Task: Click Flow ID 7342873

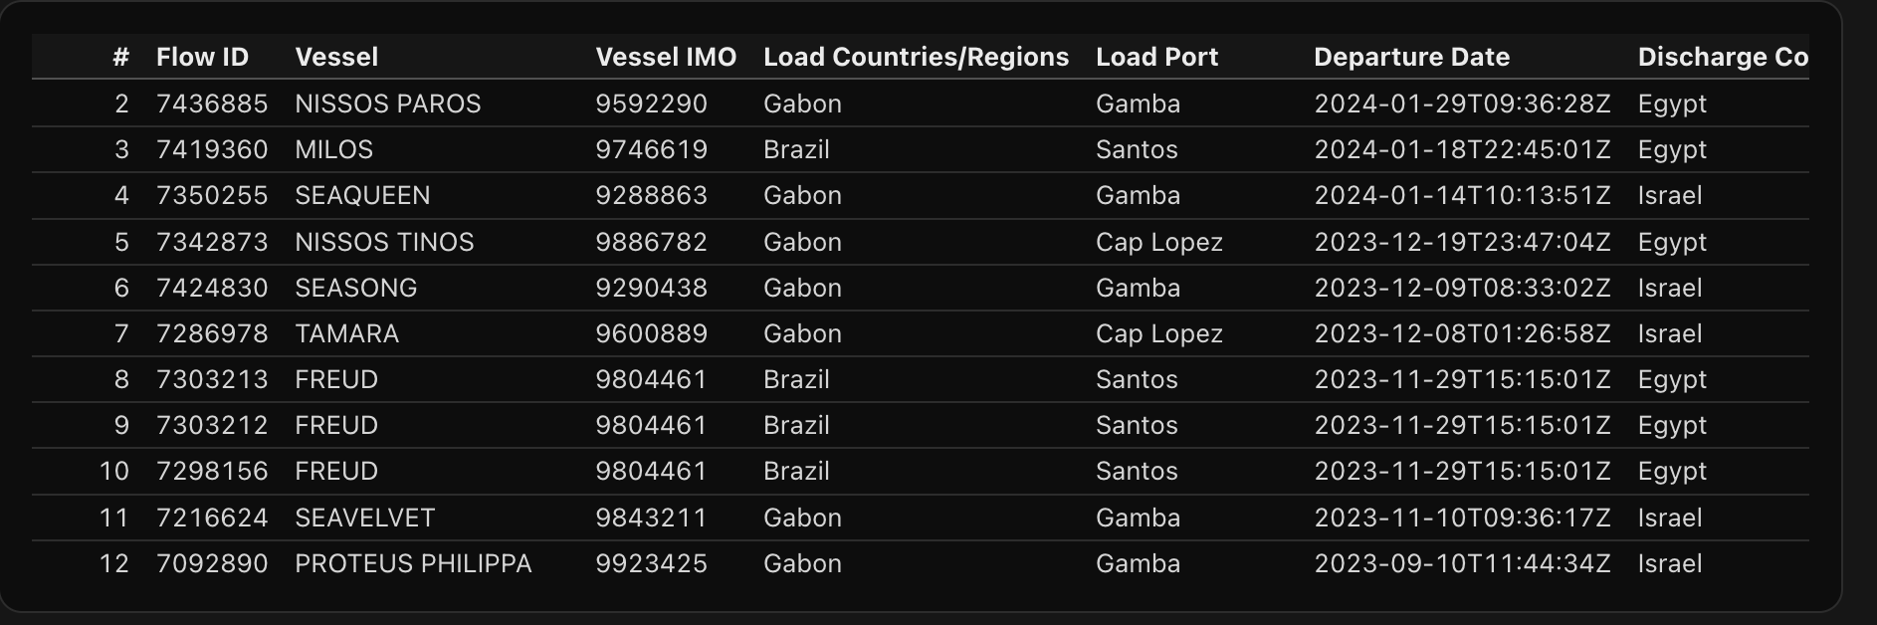Action: (x=212, y=242)
